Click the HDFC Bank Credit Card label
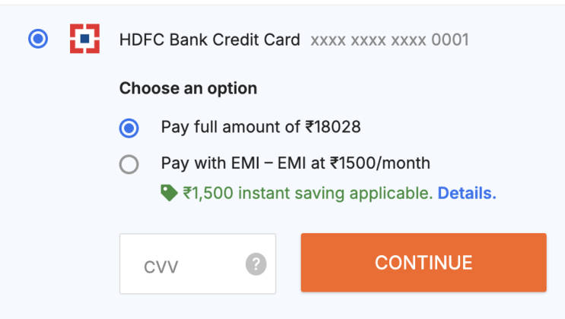The image size is (565, 319). pos(210,39)
